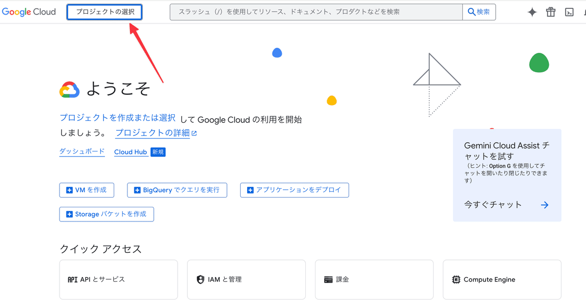Click BigQuery でクエリを実行 button
Screen dimensions: 586x307
(177, 190)
